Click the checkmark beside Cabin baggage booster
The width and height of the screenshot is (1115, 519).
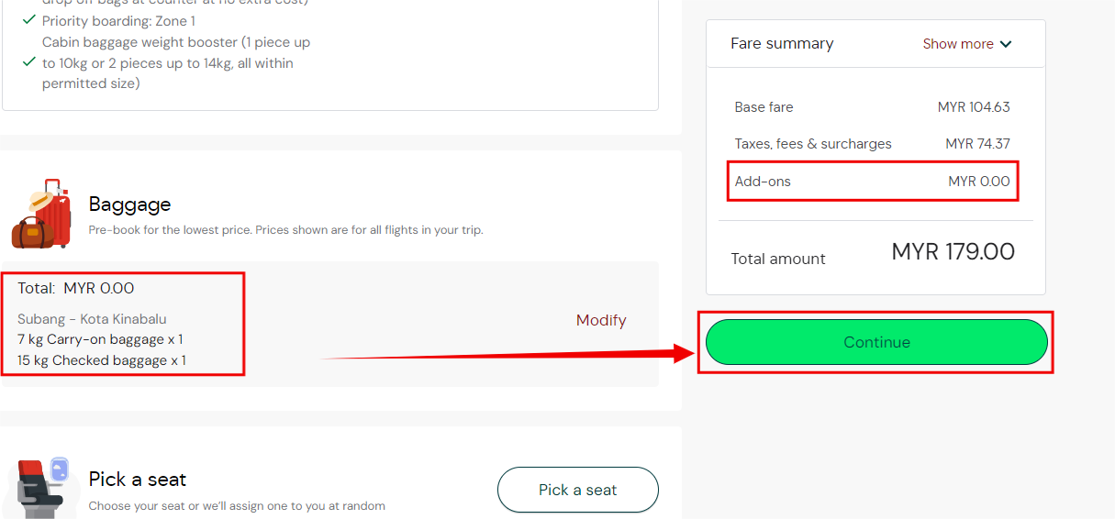[x=29, y=62]
